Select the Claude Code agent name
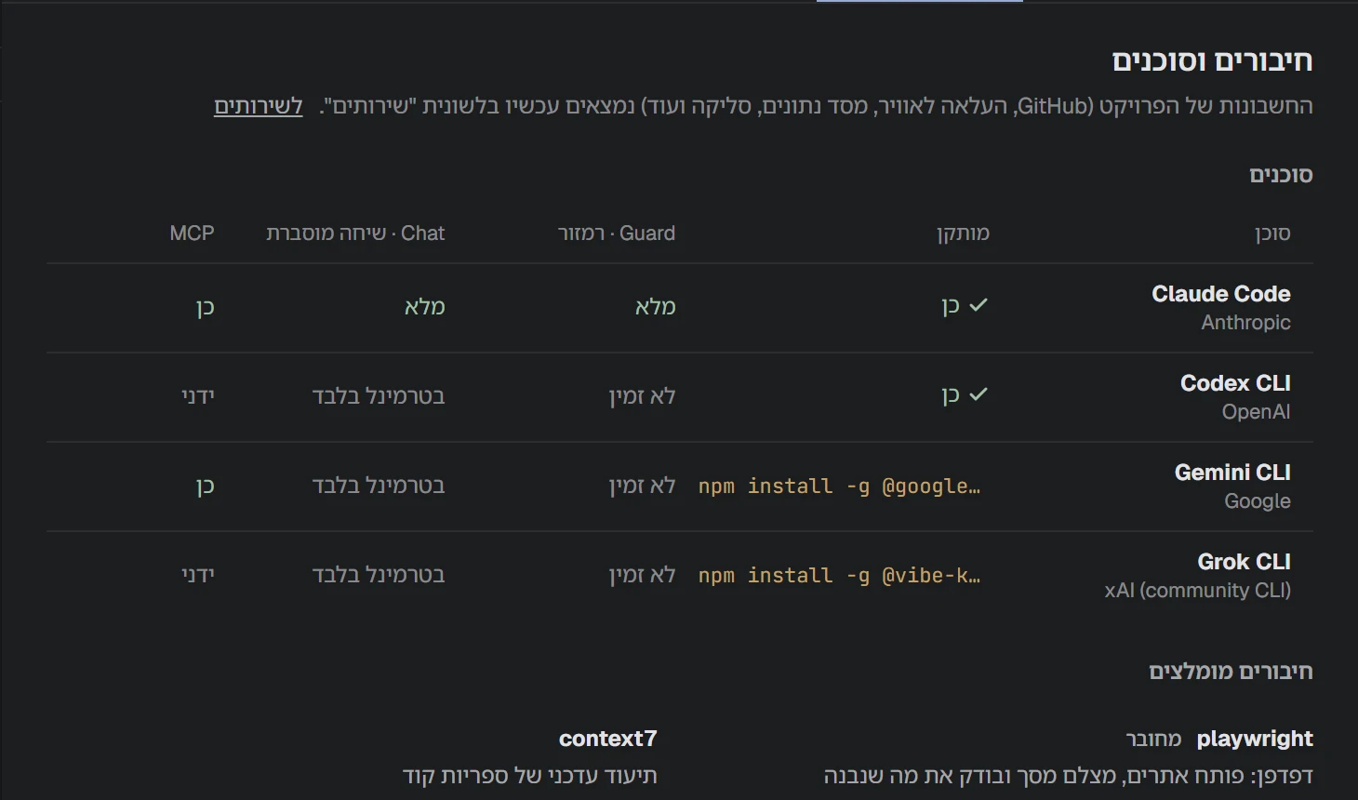The image size is (1358, 800). click(x=1221, y=294)
